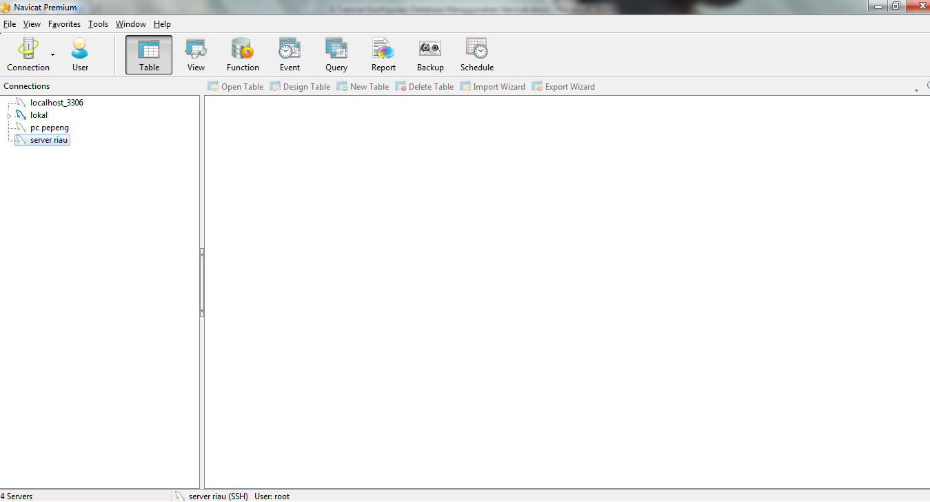Open the User management icon

(x=80, y=54)
